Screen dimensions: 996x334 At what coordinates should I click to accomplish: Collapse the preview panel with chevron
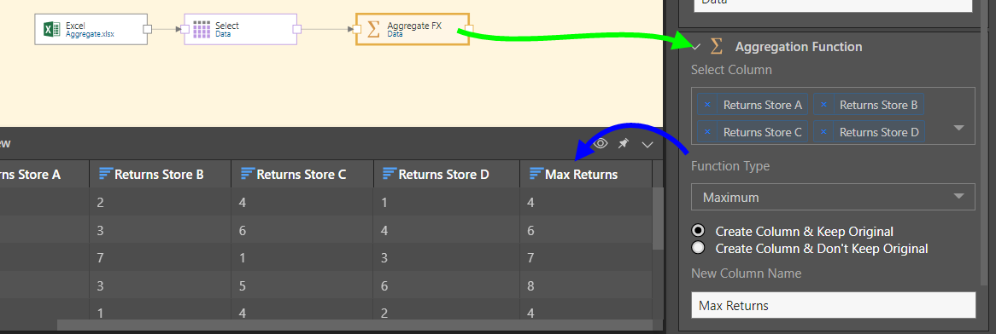647,145
